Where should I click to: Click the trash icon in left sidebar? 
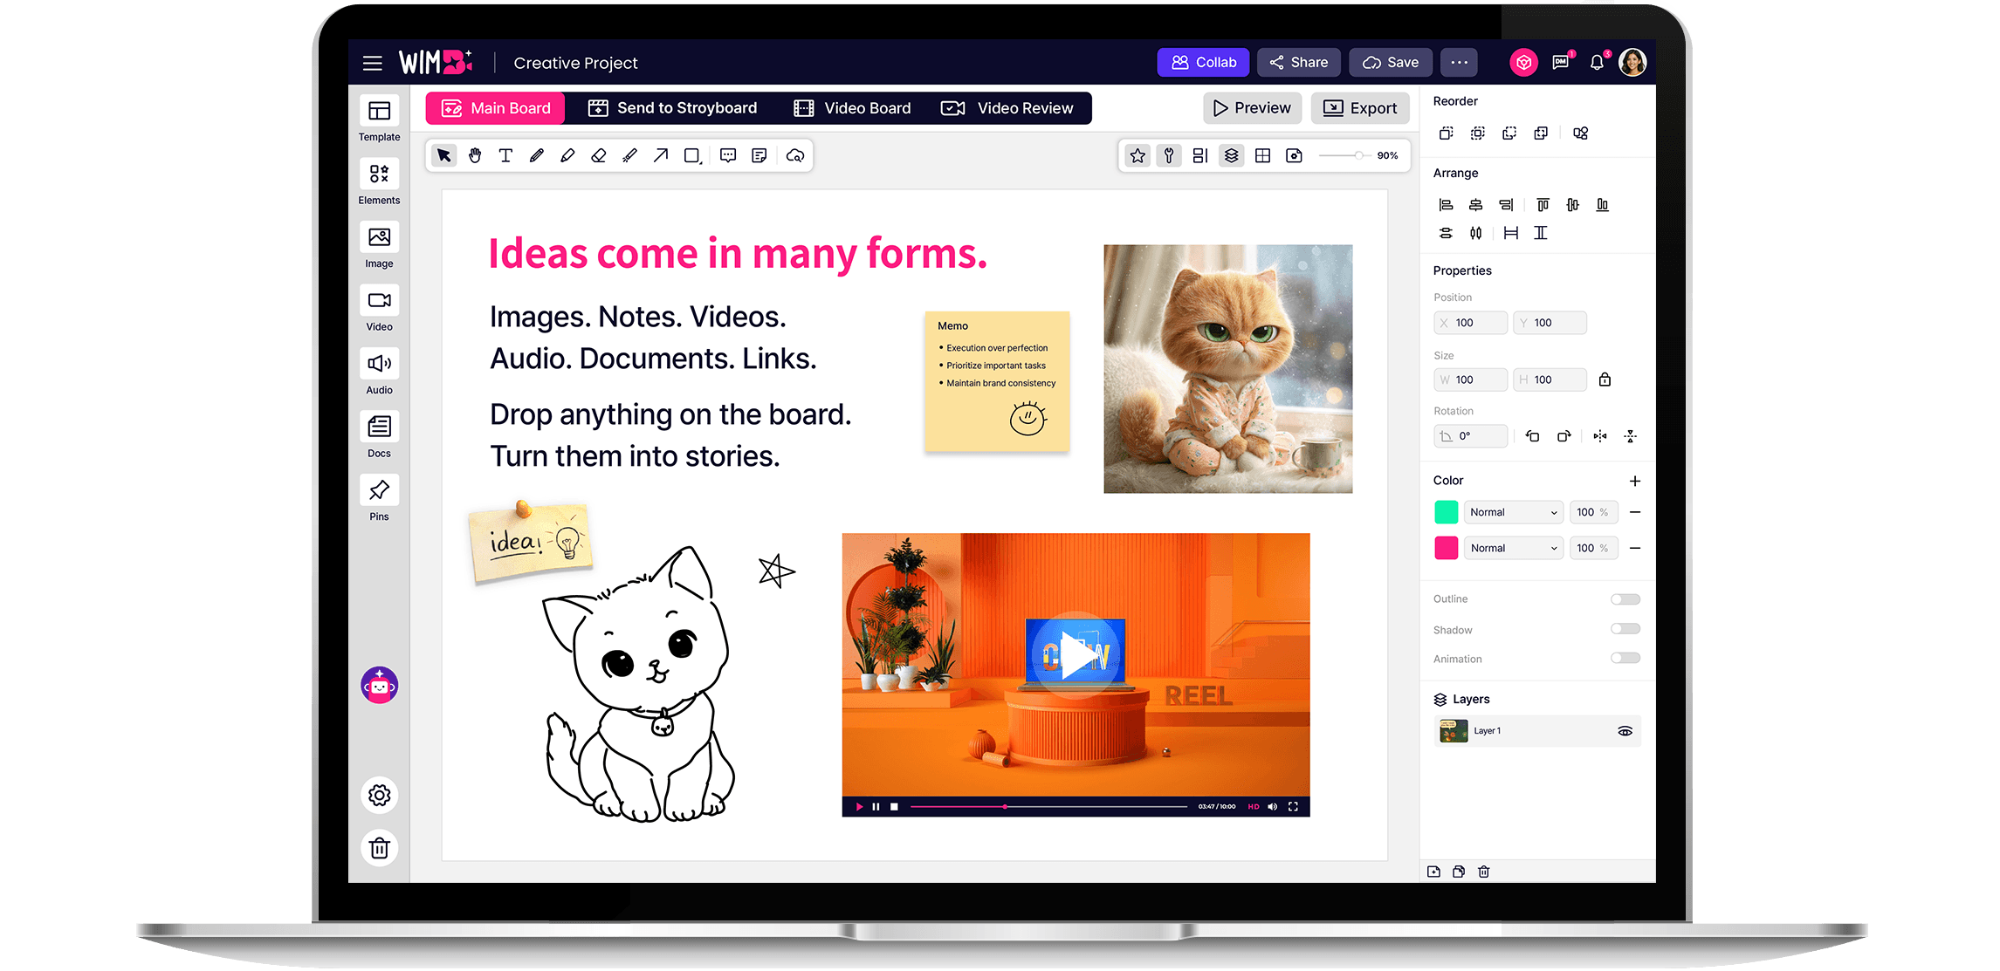380,848
